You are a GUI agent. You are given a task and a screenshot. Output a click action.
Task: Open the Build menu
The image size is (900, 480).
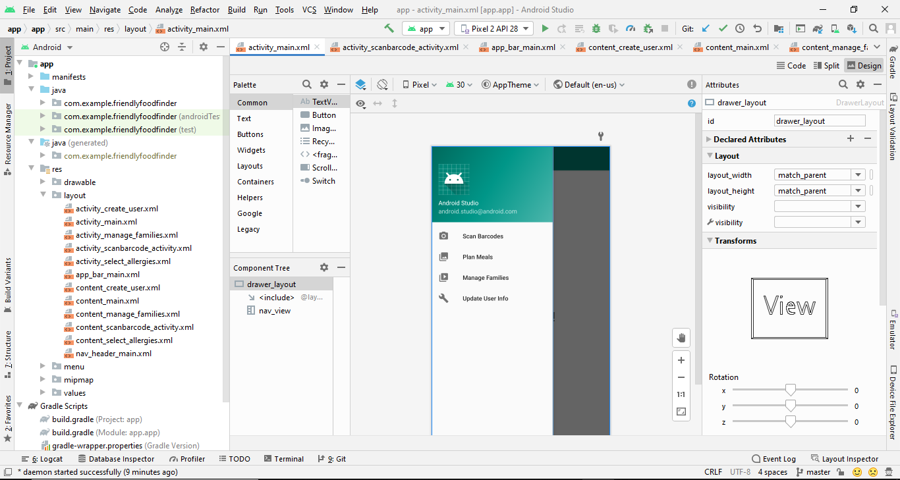[x=237, y=10]
